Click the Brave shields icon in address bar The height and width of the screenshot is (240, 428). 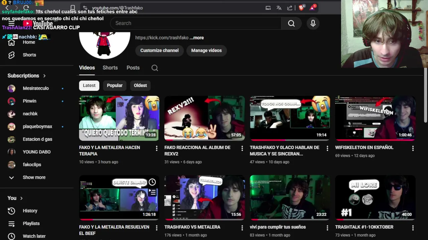coord(301,8)
